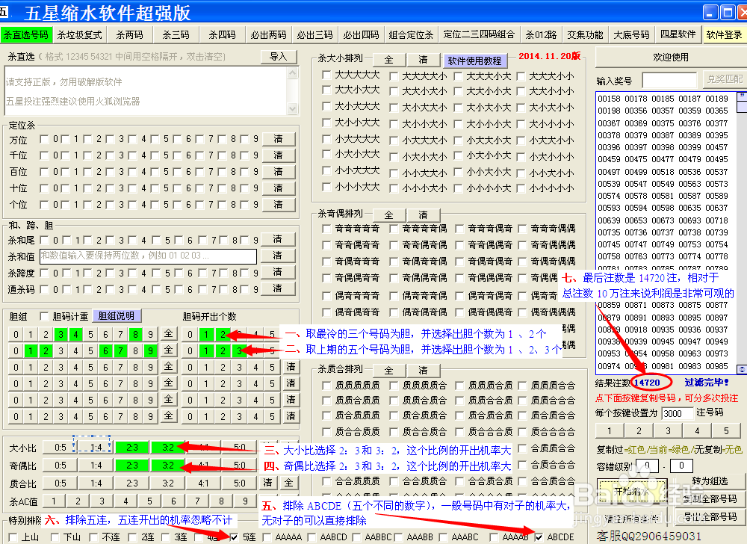Click the 杀和值 input field

coord(148,256)
